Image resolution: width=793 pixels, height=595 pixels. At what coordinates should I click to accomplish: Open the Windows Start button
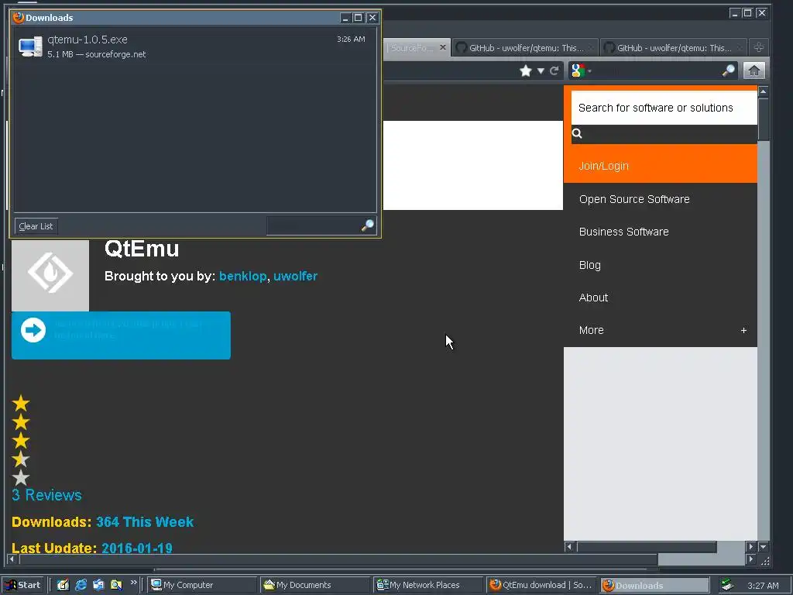coord(22,585)
